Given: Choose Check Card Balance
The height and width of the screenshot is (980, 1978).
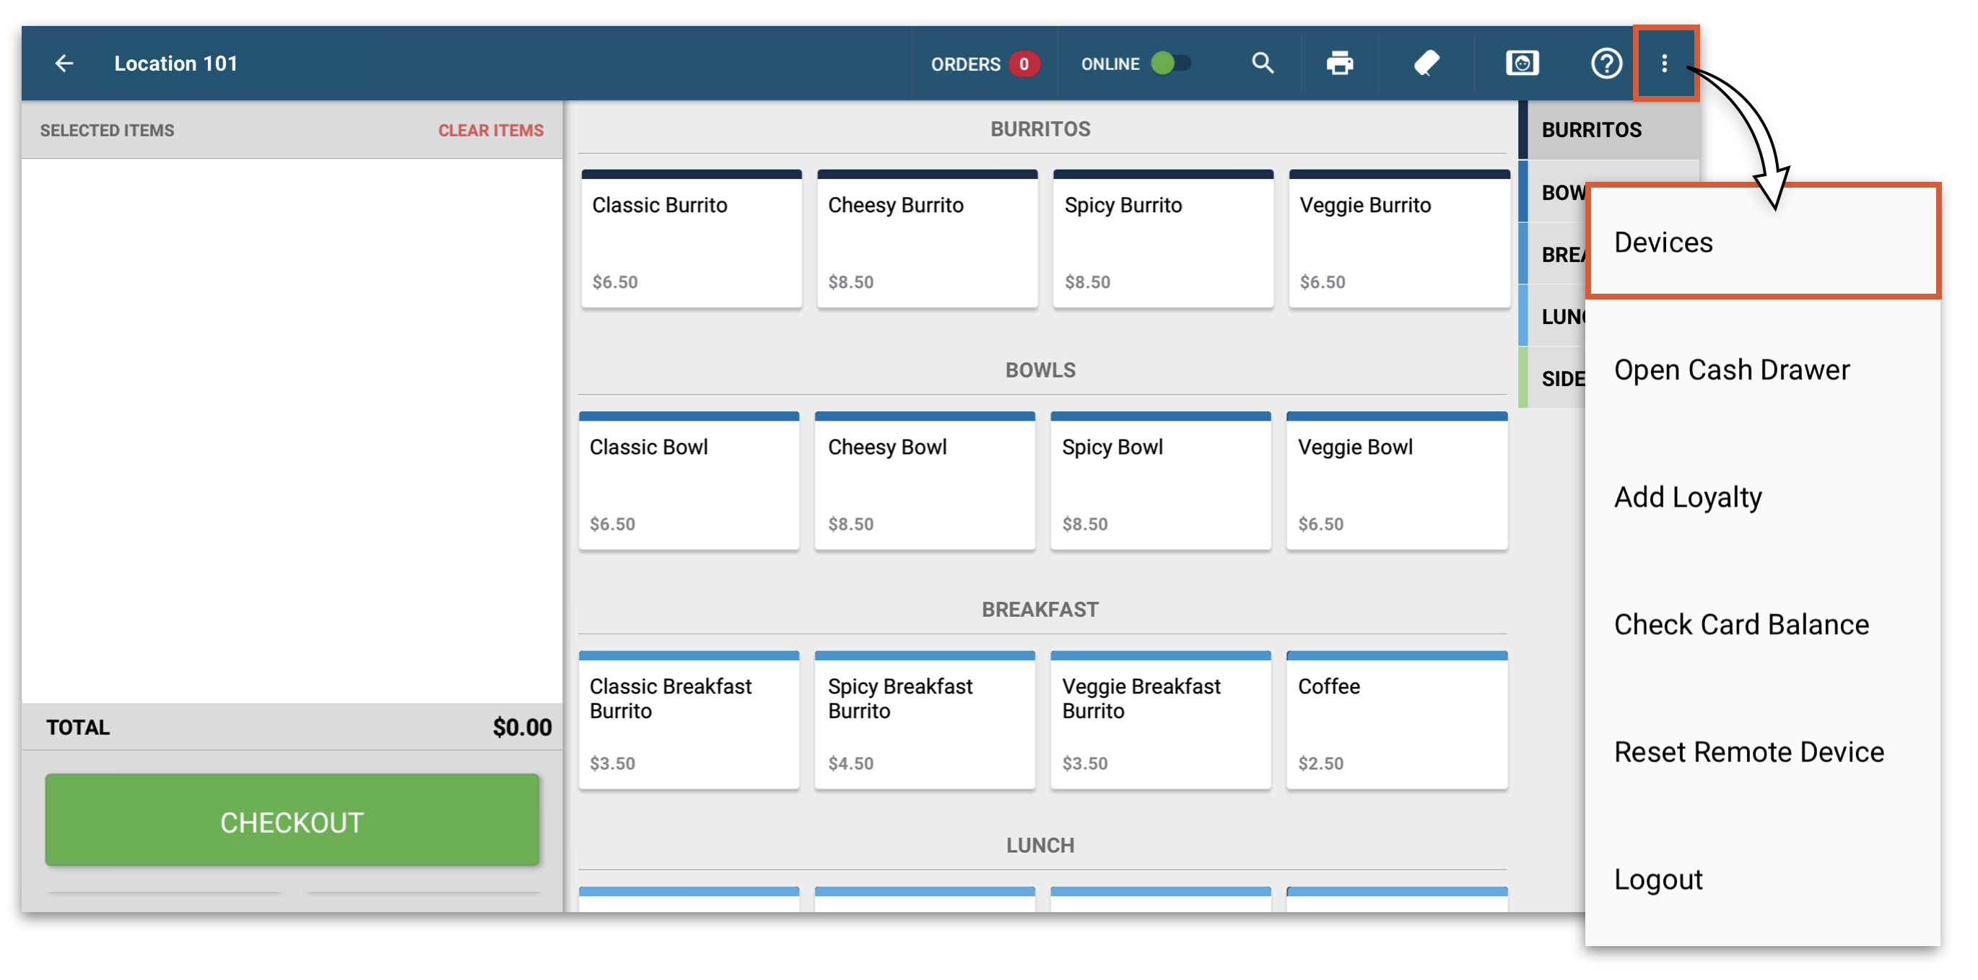Looking at the screenshot, I should (x=1740, y=624).
